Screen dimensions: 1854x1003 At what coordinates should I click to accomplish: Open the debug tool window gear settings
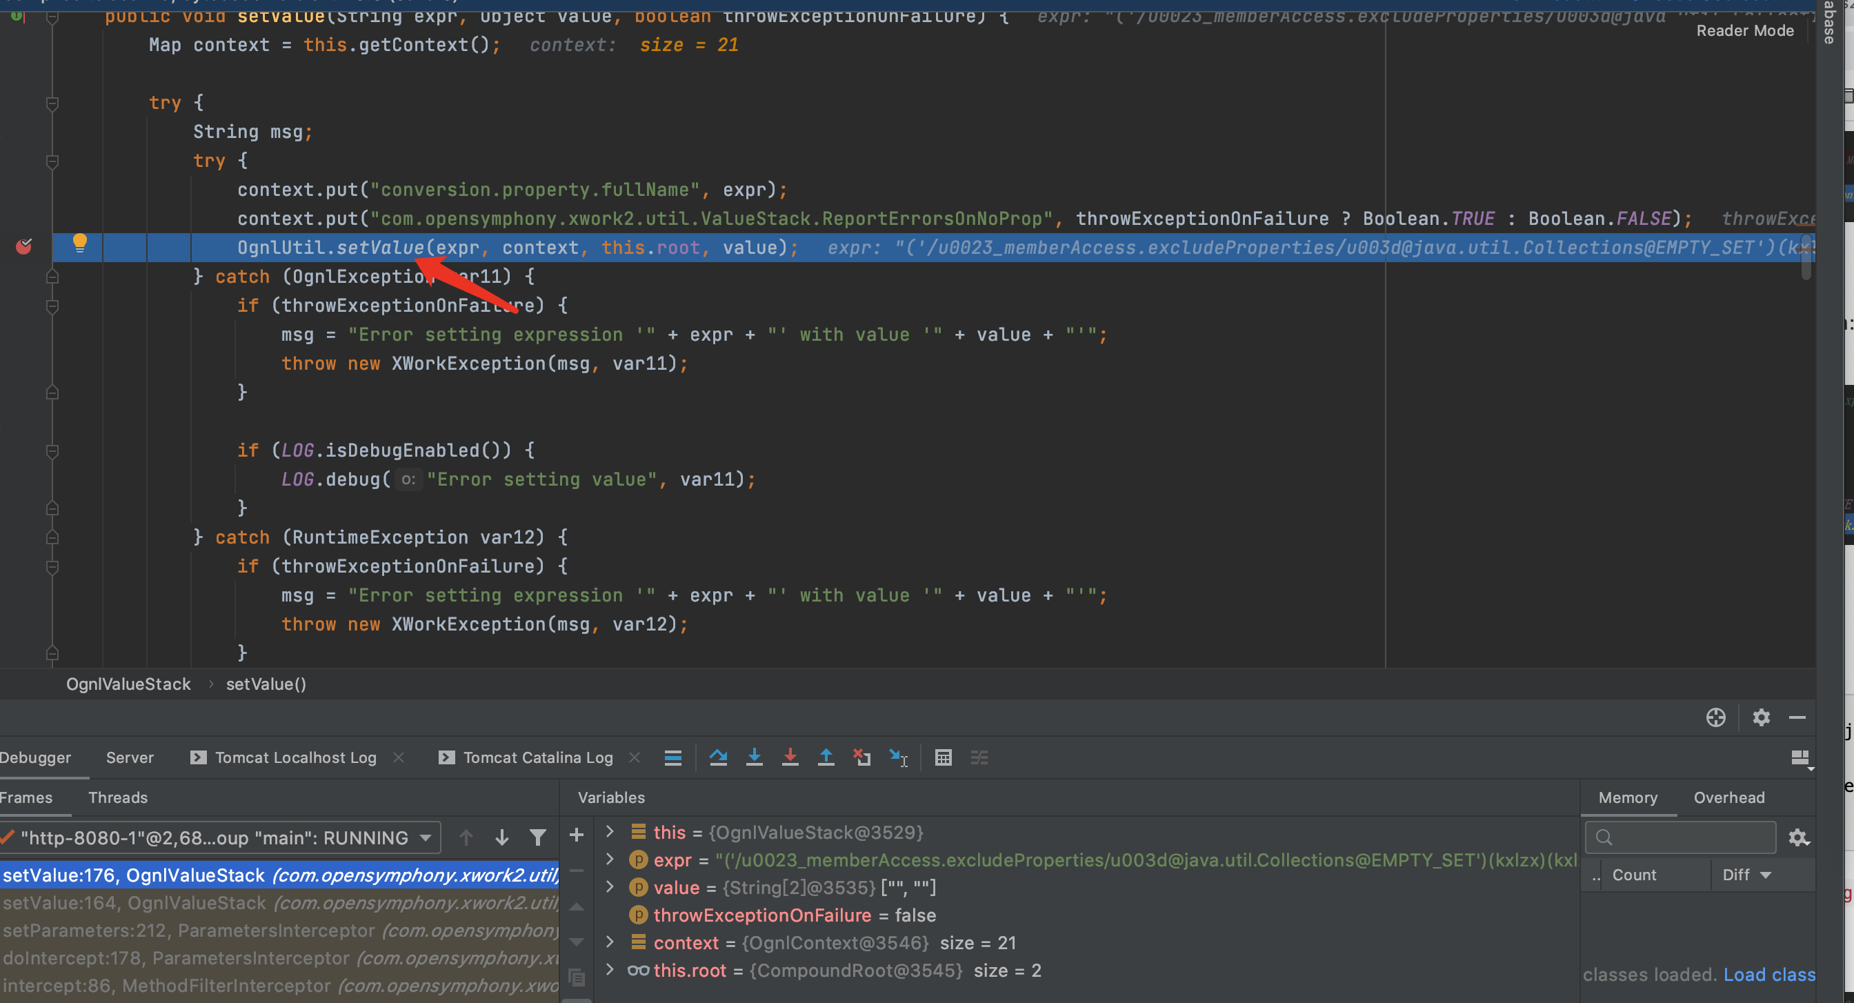tap(1761, 717)
